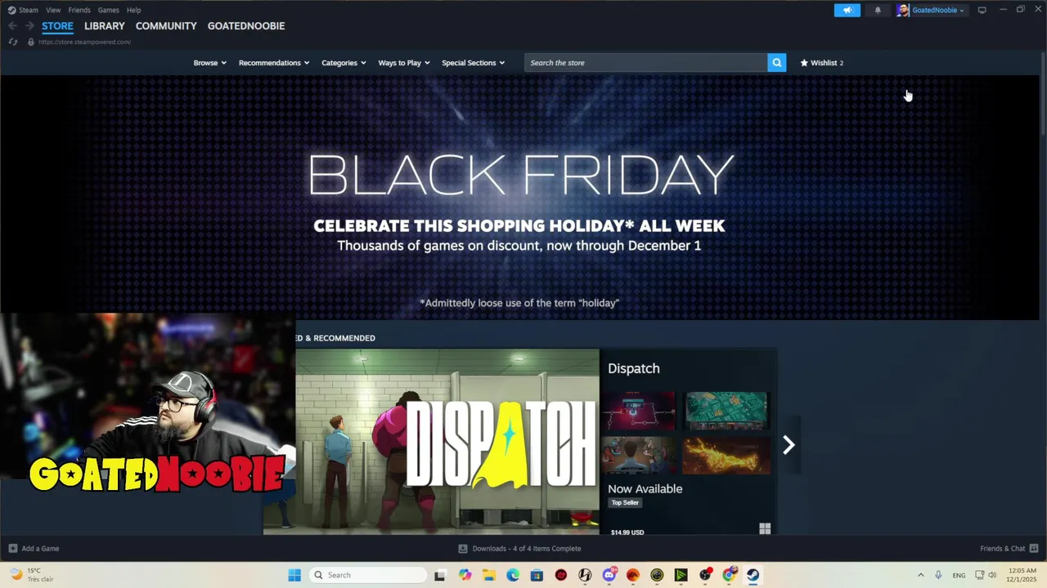The width and height of the screenshot is (1047, 588).
Task: Open Downloads - 4 of 4 Items Complete
Action: [x=527, y=548]
